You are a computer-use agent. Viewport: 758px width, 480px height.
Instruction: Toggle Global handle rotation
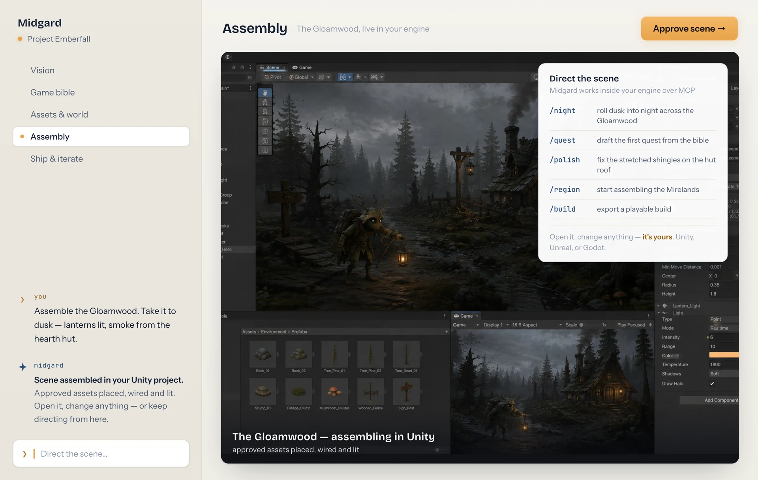[x=299, y=77]
